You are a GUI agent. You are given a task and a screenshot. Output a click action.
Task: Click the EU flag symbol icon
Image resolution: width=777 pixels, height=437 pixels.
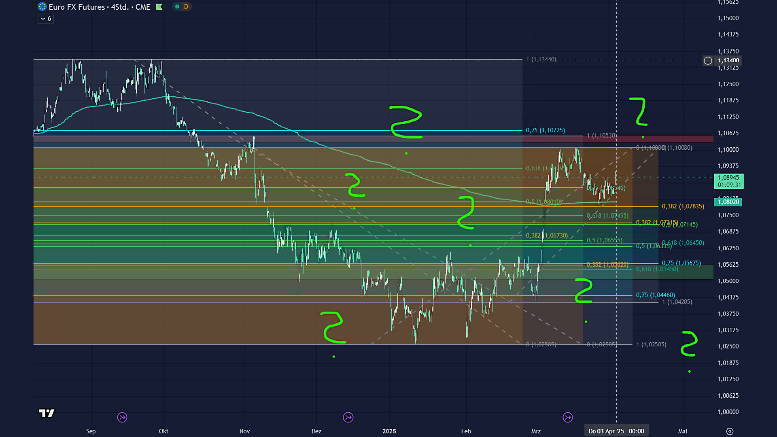coord(42,6)
